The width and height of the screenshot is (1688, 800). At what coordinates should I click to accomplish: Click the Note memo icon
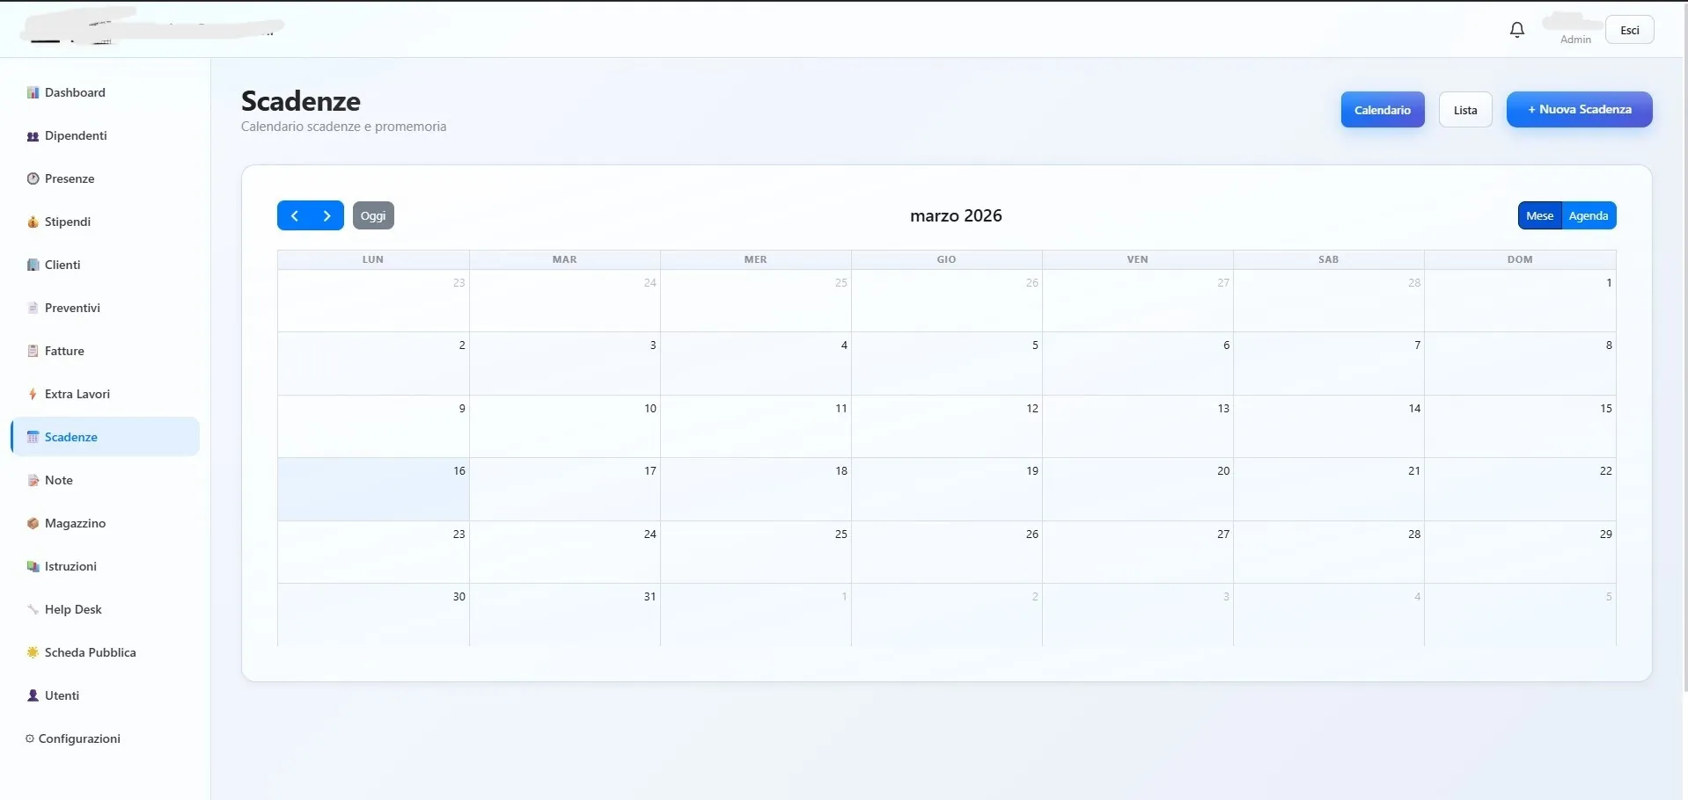coord(33,480)
